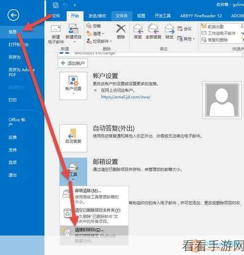
Task: Click the quick access send/receive icon
Action: [x=56, y=5]
